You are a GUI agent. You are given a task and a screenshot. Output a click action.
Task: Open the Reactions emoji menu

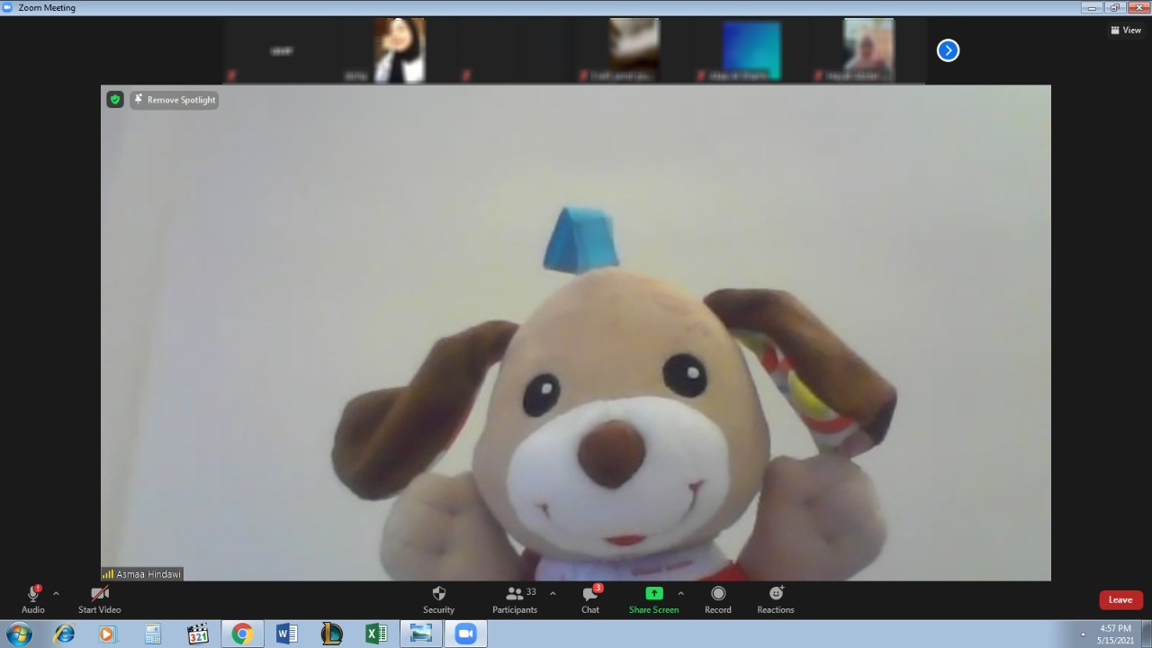click(776, 593)
